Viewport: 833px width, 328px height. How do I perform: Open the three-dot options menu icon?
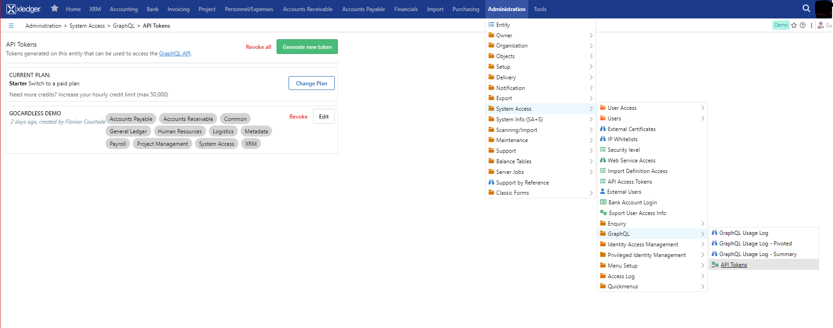(x=811, y=25)
